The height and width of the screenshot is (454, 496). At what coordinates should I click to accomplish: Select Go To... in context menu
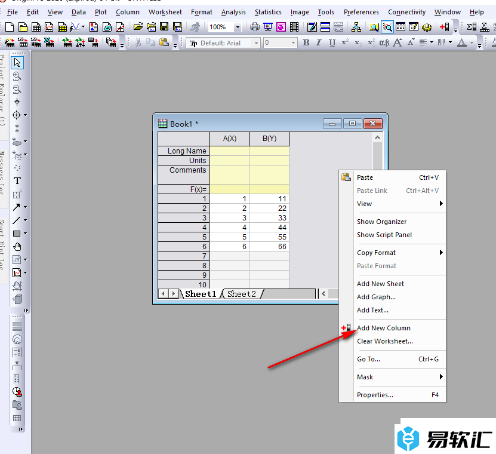click(392, 359)
